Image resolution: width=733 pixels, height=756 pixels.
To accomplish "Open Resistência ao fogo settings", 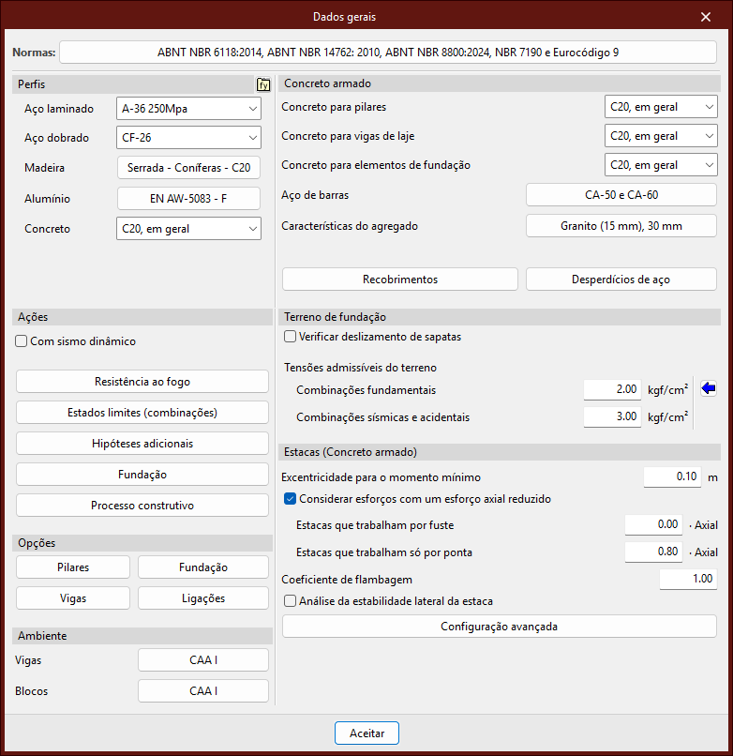I will point(142,382).
